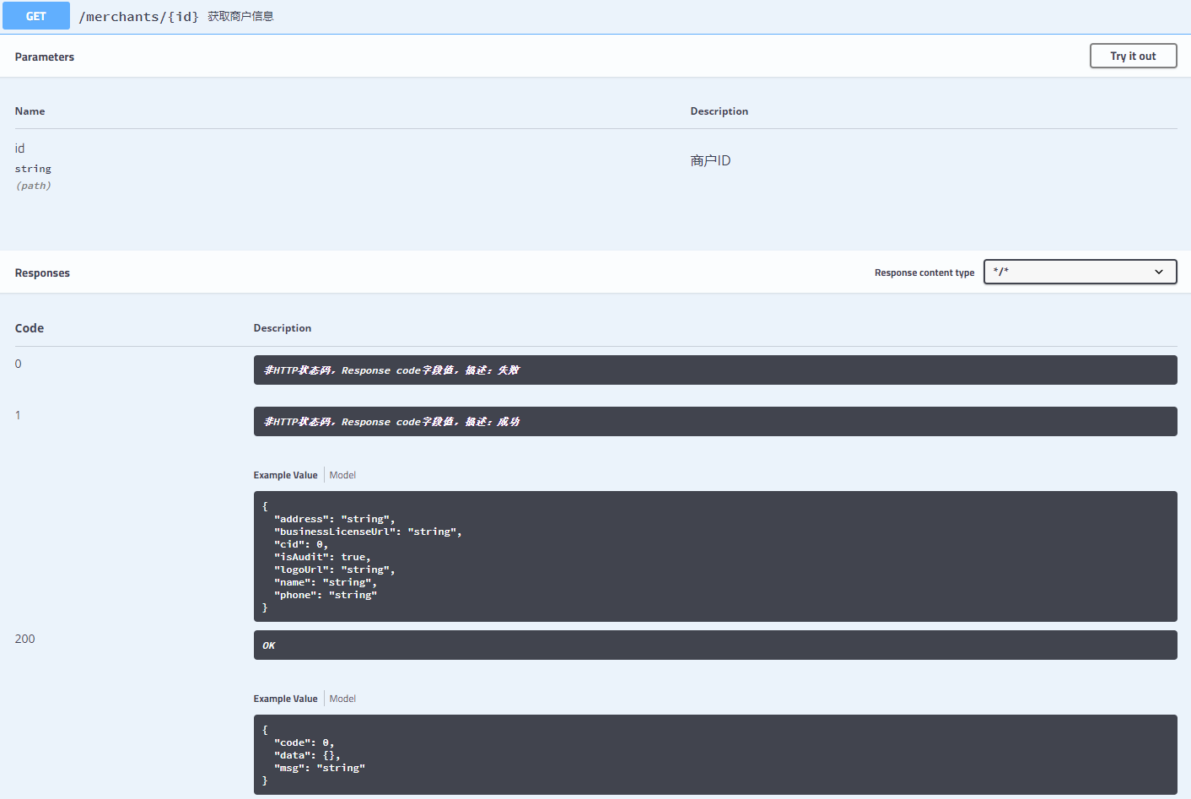Switch to the Model tab for response 1
This screenshot has height=799, width=1191.
click(342, 474)
